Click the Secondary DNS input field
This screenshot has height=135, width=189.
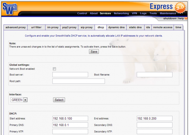click(x=155, y=125)
